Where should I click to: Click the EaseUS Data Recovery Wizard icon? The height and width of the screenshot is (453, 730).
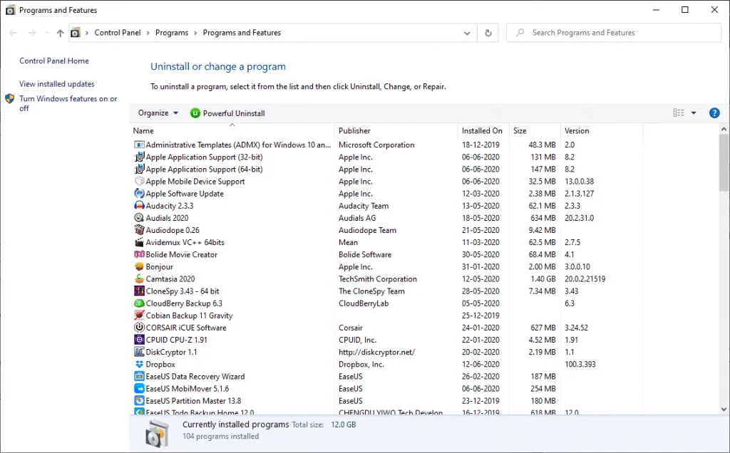point(139,376)
